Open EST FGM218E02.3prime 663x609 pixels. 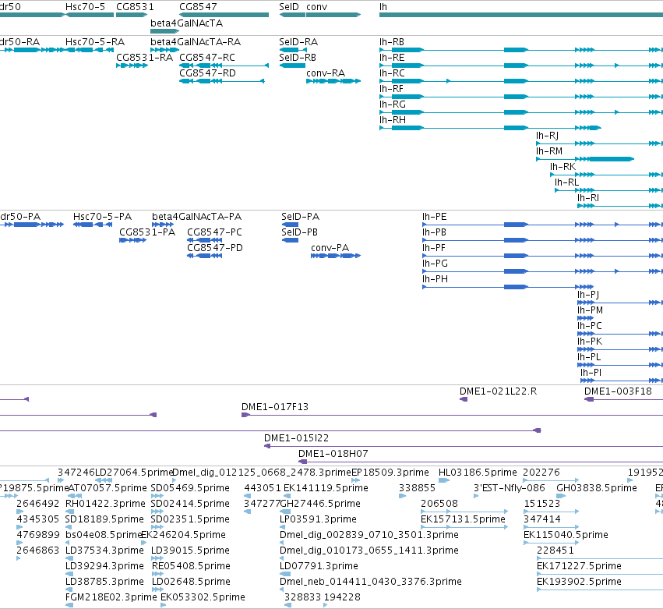(x=111, y=597)
